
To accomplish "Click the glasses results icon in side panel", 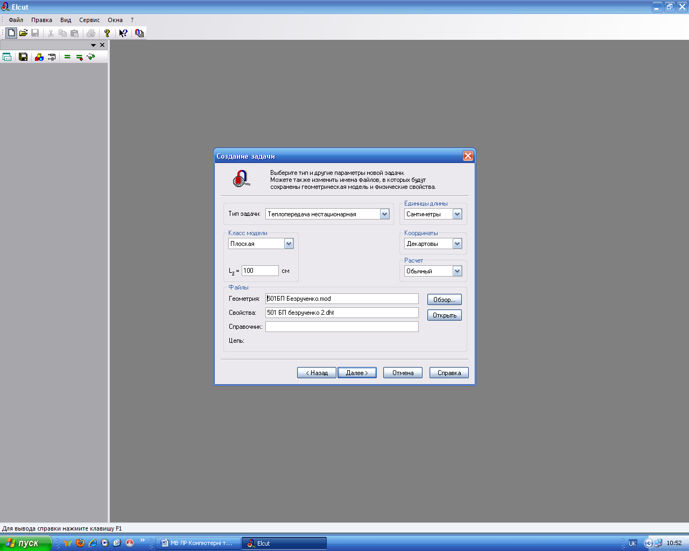I will pyautogui.click(x=91, y=56).
